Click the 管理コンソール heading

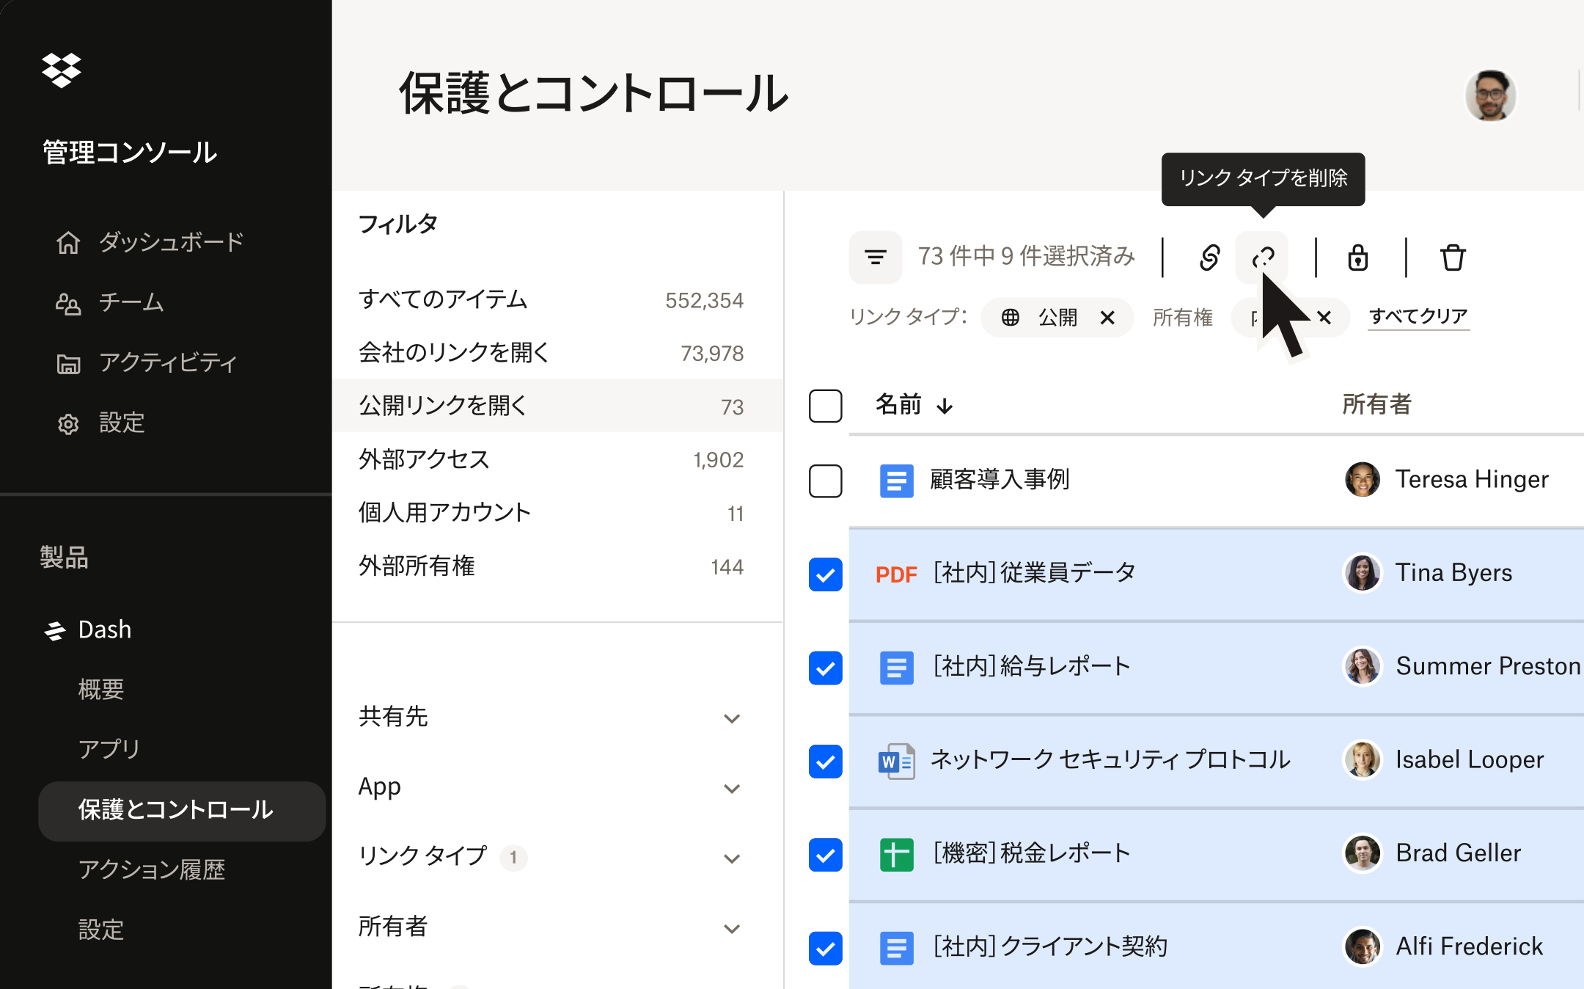coord(130,153)
